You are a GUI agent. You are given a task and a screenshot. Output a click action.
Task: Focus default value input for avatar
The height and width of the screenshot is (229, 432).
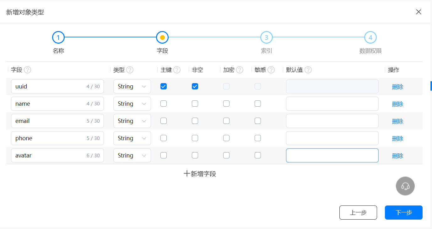pyautogui.click(x=332, y=155)
